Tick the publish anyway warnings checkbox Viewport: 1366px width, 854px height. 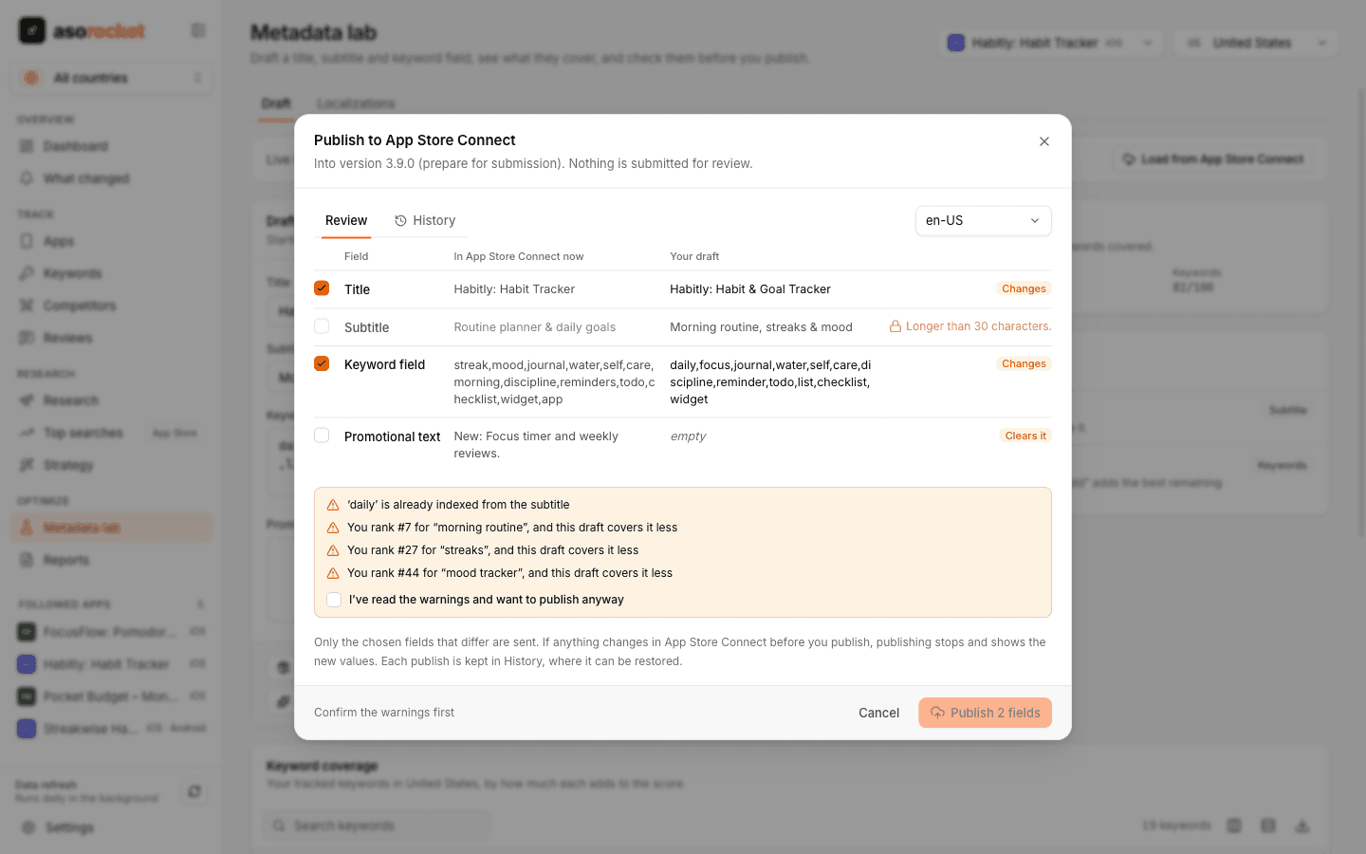point(334,600)
